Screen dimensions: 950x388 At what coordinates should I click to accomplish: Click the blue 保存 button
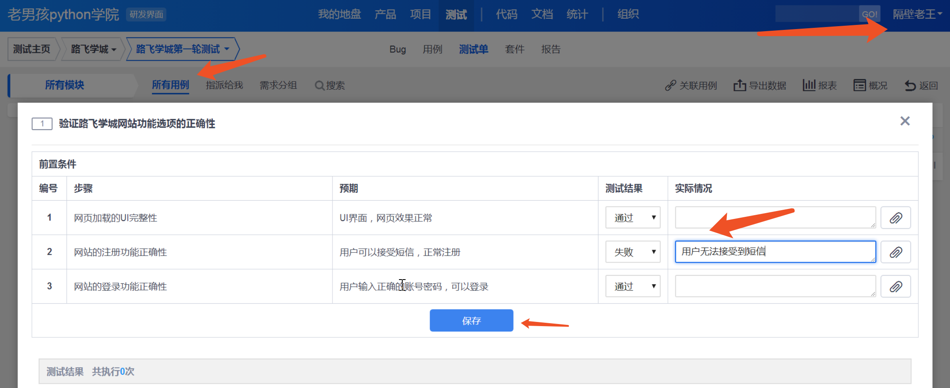pyautogui.click(x=471, y=320)
